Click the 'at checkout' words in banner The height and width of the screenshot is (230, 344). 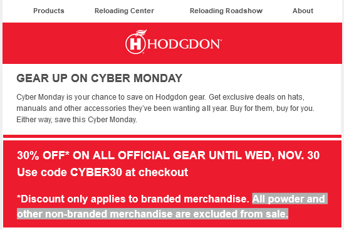157,172
